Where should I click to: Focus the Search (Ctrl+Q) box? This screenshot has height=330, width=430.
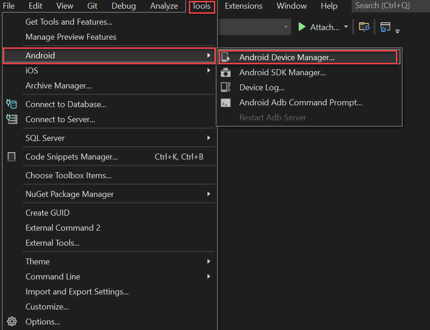[390, 6]
